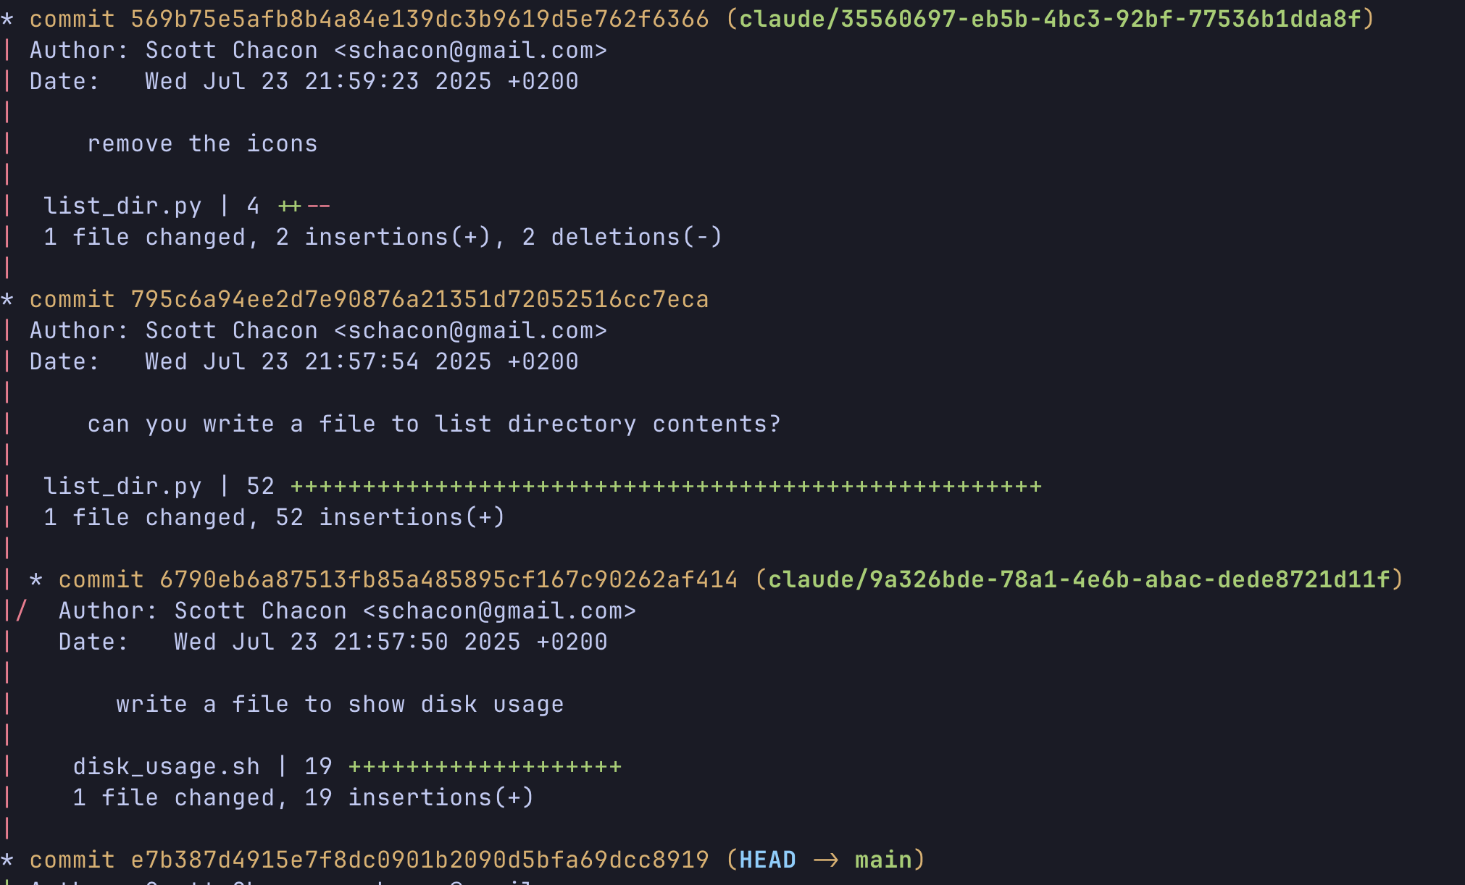
Task: Click list_dir.py filename with 52 insertions
Action: click(122, 487)
